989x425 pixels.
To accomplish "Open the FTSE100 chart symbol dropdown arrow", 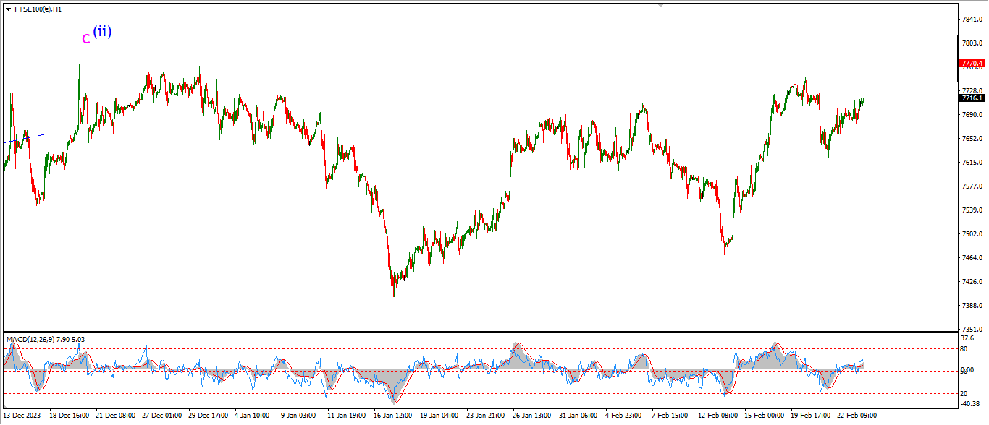I will pyautogui.click(x=8, y=9).
